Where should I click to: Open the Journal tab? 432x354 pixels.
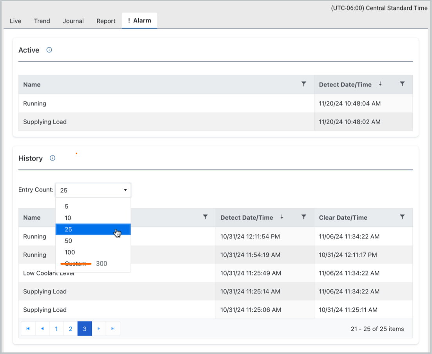pos(73,21)
